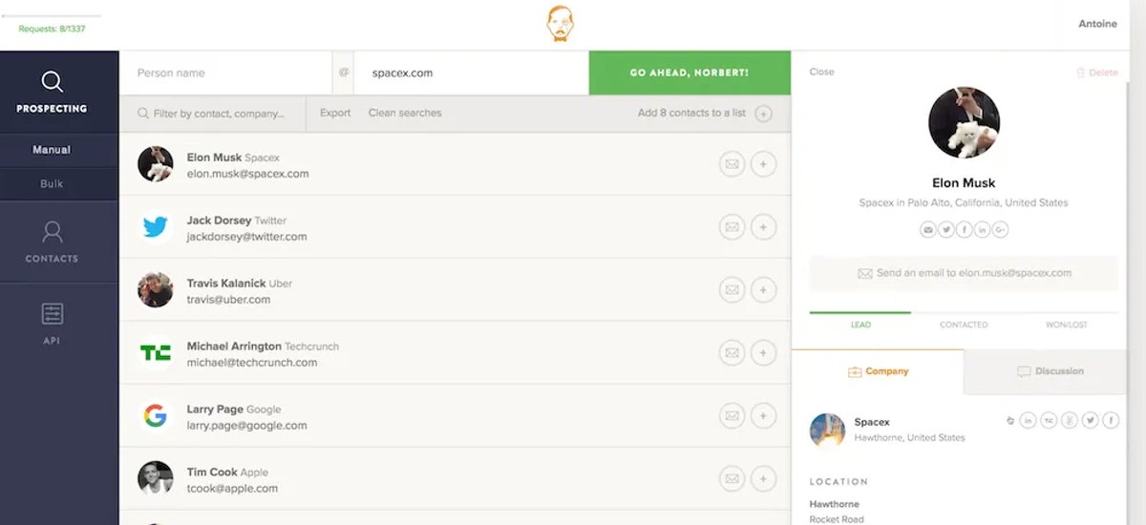This screenshot has width=1146, height=525.
Task: Set status to Lead
Action: 860,325
